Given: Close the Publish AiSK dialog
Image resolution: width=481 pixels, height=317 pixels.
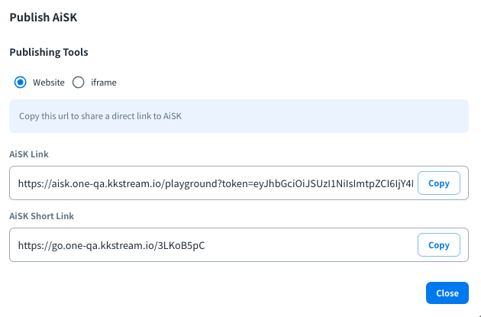Looking at the screenshot, I should tap(447, 293).
